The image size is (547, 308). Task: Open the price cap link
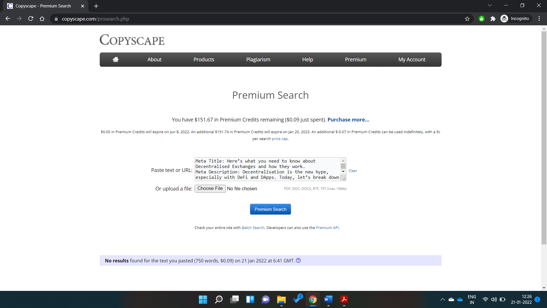(279, 139)
